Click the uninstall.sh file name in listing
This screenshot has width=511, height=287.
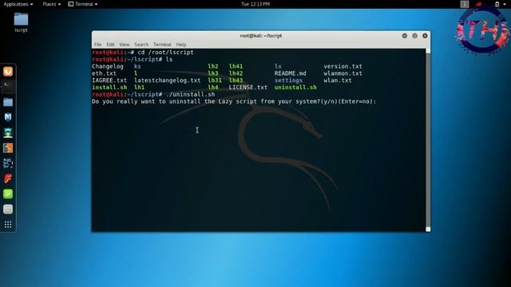coord(295,87)
